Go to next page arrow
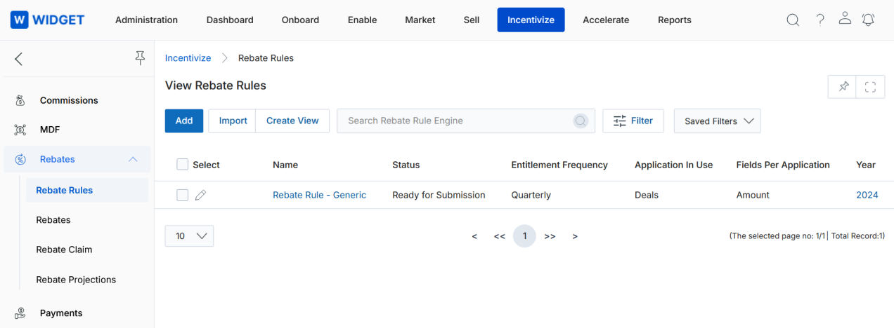 coord(575,236)
